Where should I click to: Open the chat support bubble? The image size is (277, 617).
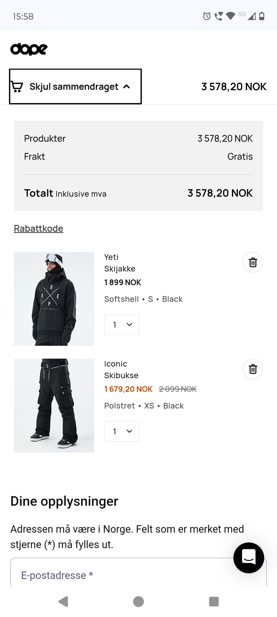pyautogui.click(x=248, y=558)
